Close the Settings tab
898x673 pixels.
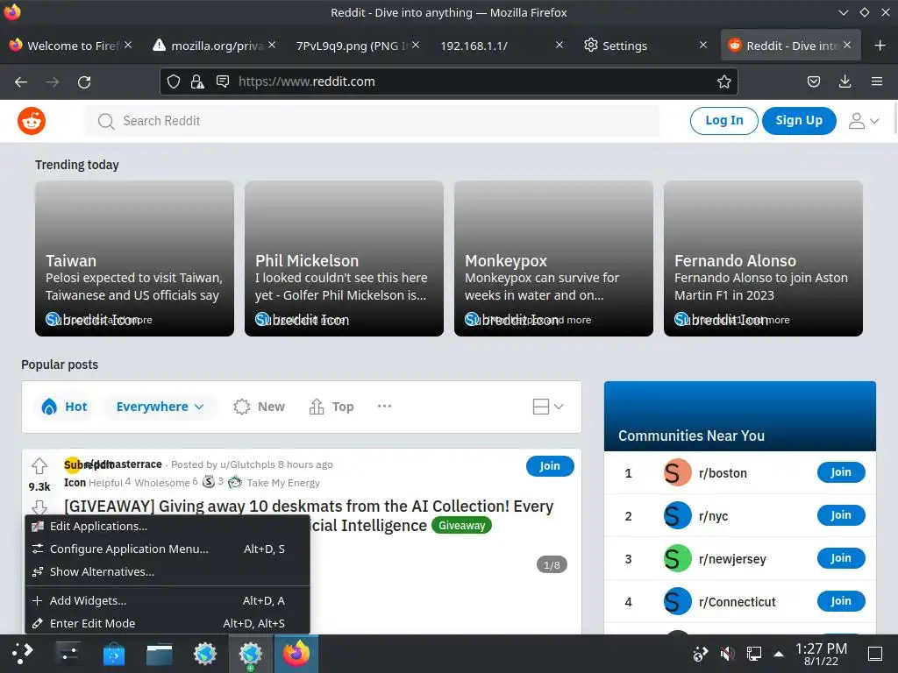pos(703,45)
